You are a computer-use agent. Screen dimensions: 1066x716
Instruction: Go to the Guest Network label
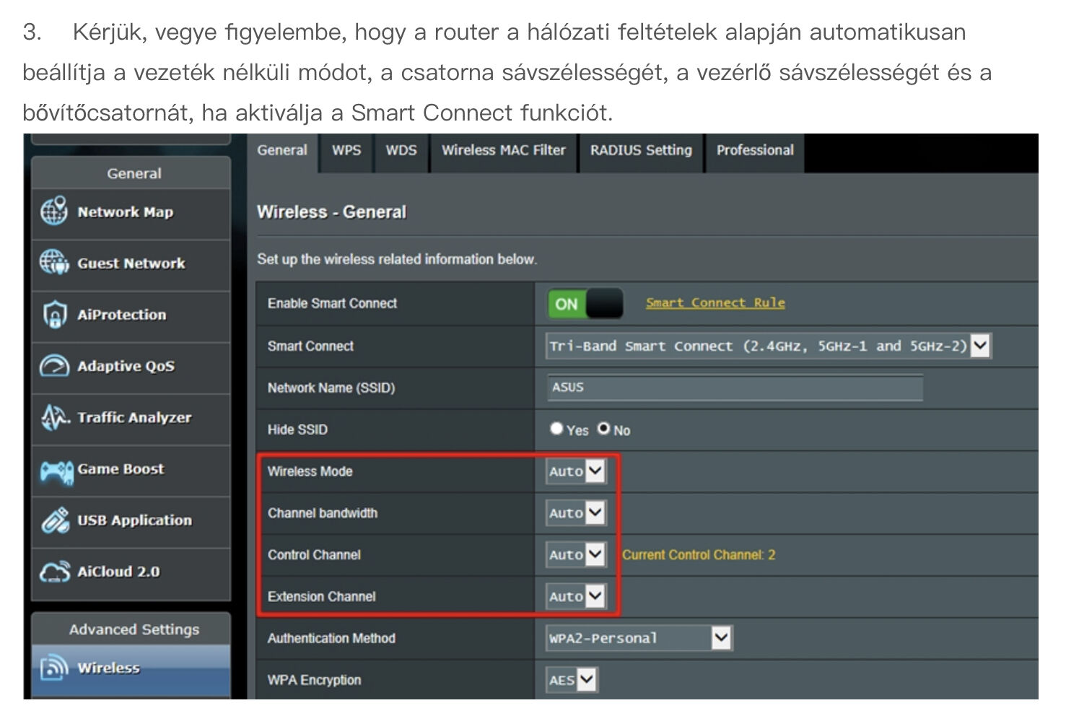point(131,263)
